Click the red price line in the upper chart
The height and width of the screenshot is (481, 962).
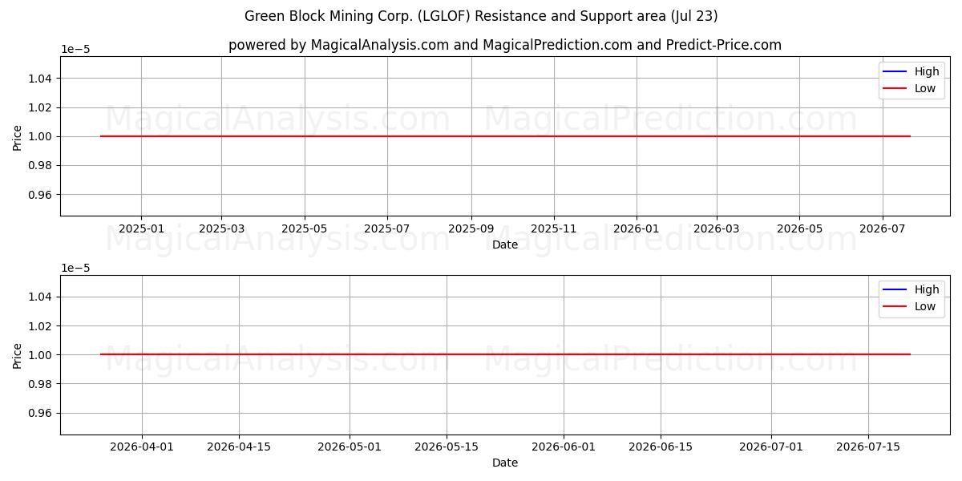(x=505, y=136)
